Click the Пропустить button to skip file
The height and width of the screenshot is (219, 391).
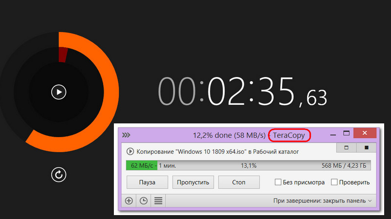(193, 182)
